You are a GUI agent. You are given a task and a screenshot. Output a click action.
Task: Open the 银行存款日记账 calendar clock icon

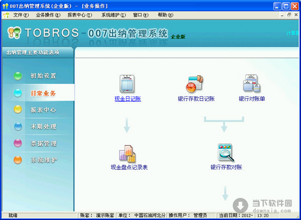click(194, 84)
